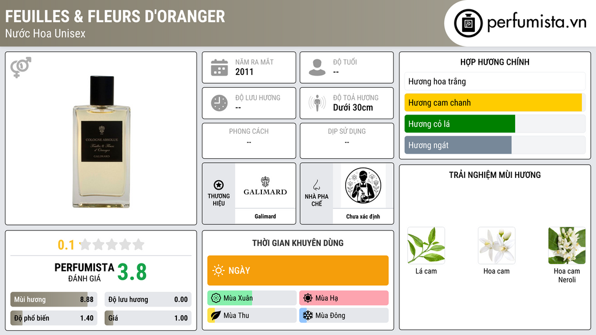Viewport: 596px width, 335px height.
Task: Click the nose icon above Nhà pha chế
Action: pyautogui.click(x=316, y=185)
